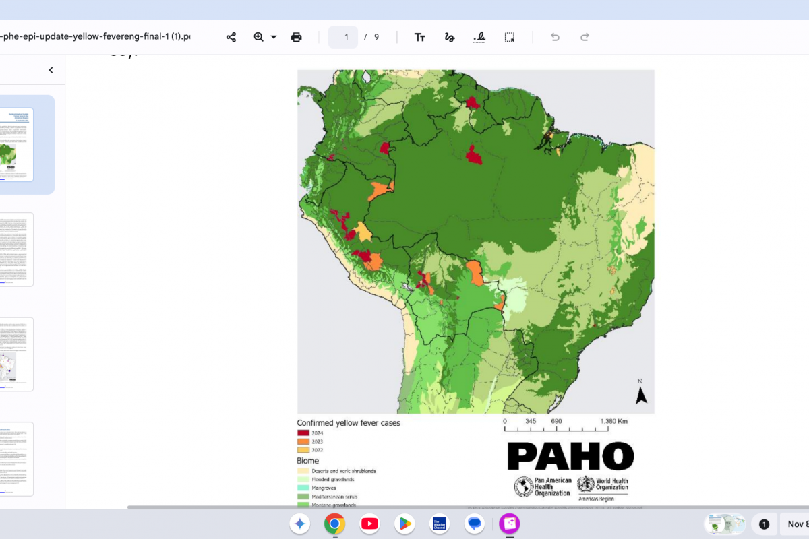Viewport: 809px width, 539px height.
Task: Click the "Mangroves" legend label
Action: [x=324, y=488]
